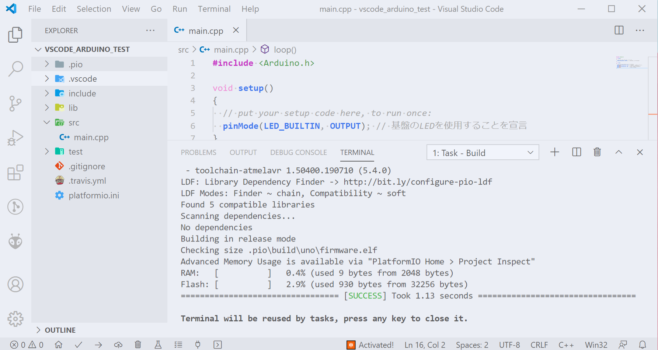Open Source Control view in activity bar
The width and height of the screenshot is (658, 350).
(15, 104)
